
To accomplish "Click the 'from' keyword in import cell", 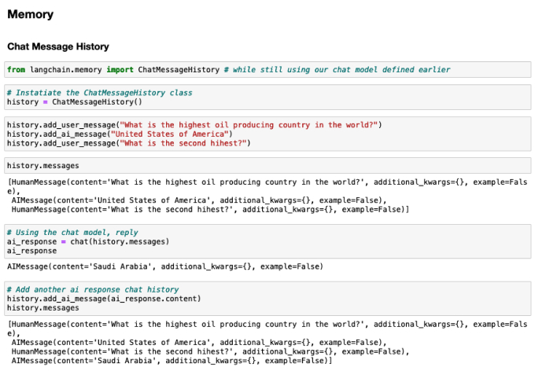I will tap(16, 69).
